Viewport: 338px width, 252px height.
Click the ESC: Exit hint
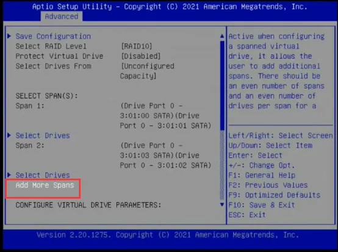tap(247, 215)
